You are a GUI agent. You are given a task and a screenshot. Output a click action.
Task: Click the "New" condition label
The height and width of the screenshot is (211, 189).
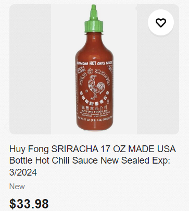[17, 187]
